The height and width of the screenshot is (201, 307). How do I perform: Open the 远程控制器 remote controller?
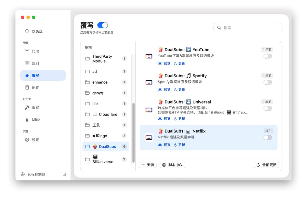click(43, 174)
